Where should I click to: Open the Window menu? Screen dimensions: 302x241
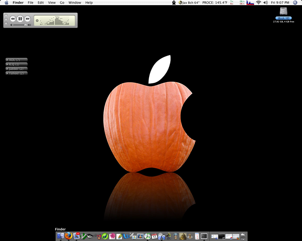(x=75, y=3)
